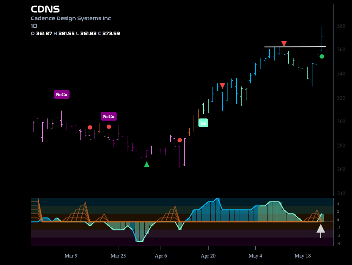Click the May 4 date label
Viewport: 352px width, 265px height.
[x=255, y=256]
